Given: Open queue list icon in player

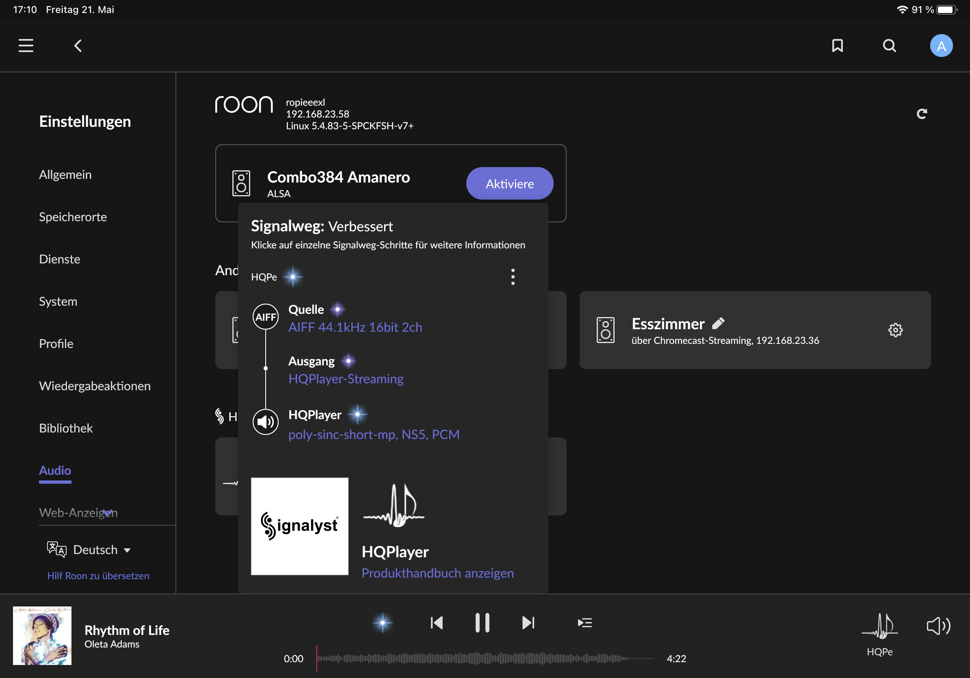Looking at the screenshot, I should (585, 623).
